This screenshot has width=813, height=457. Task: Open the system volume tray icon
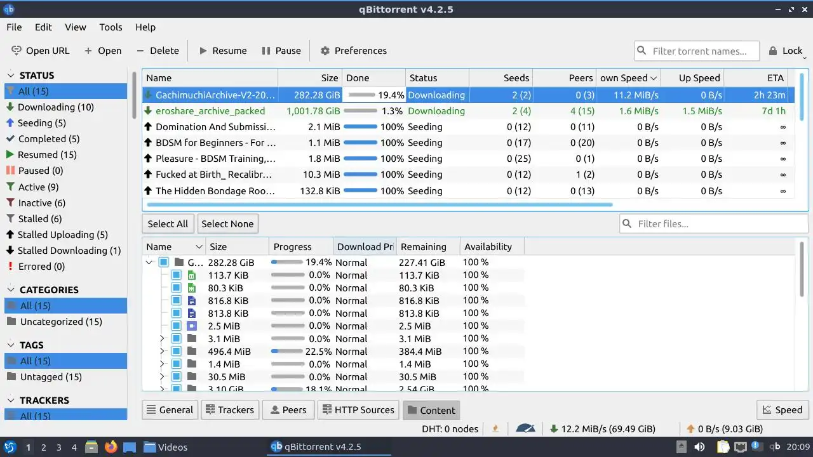pos(699,447)
